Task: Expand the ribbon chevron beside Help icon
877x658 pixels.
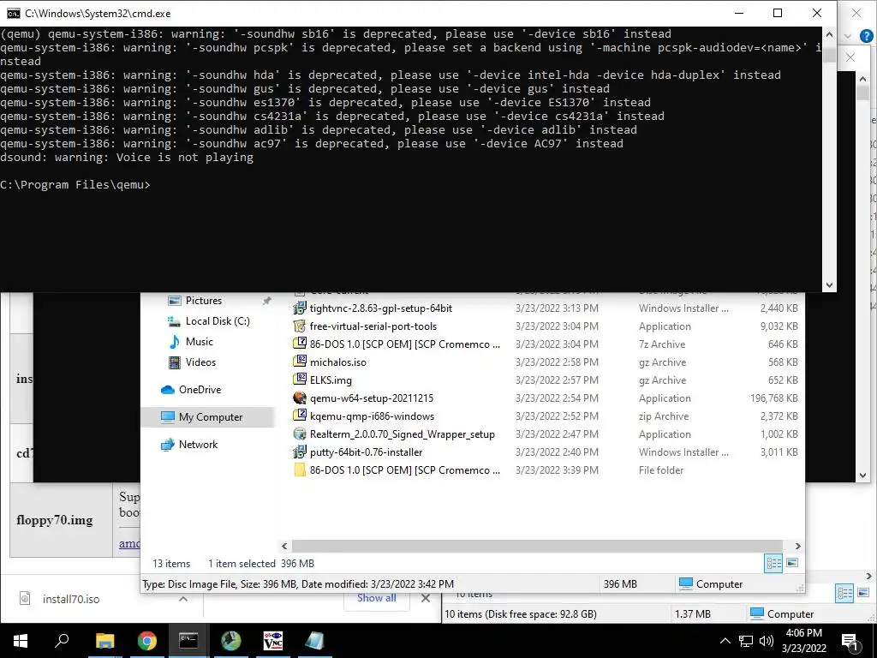Action: tap(848, 36)
